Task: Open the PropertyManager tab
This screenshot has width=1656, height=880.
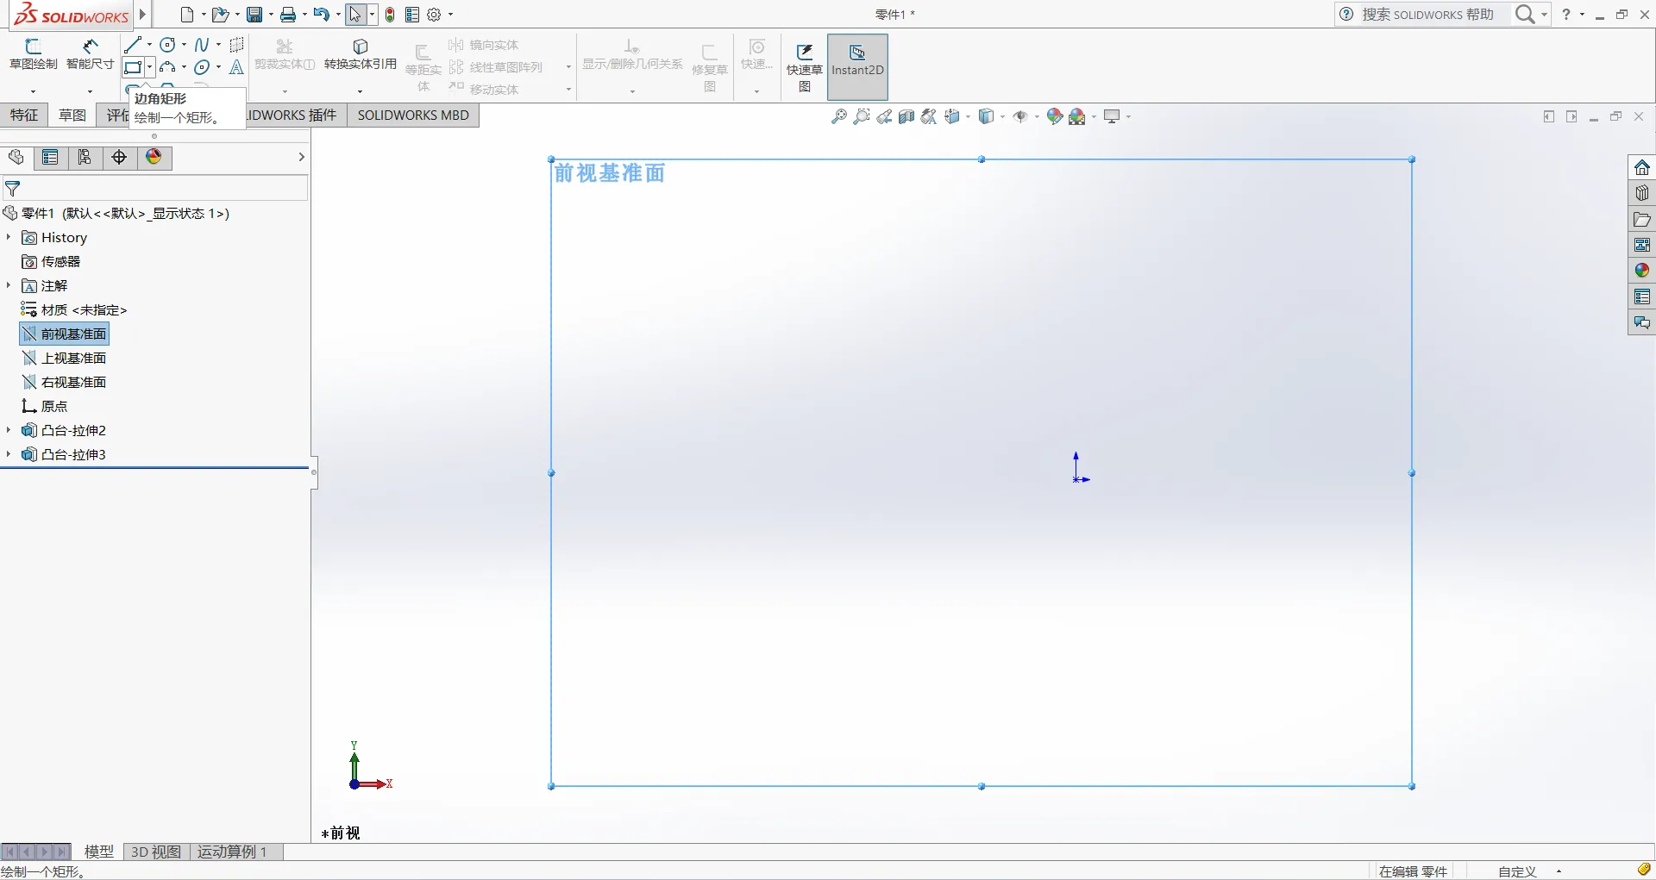Action: [x=50, y=157]
